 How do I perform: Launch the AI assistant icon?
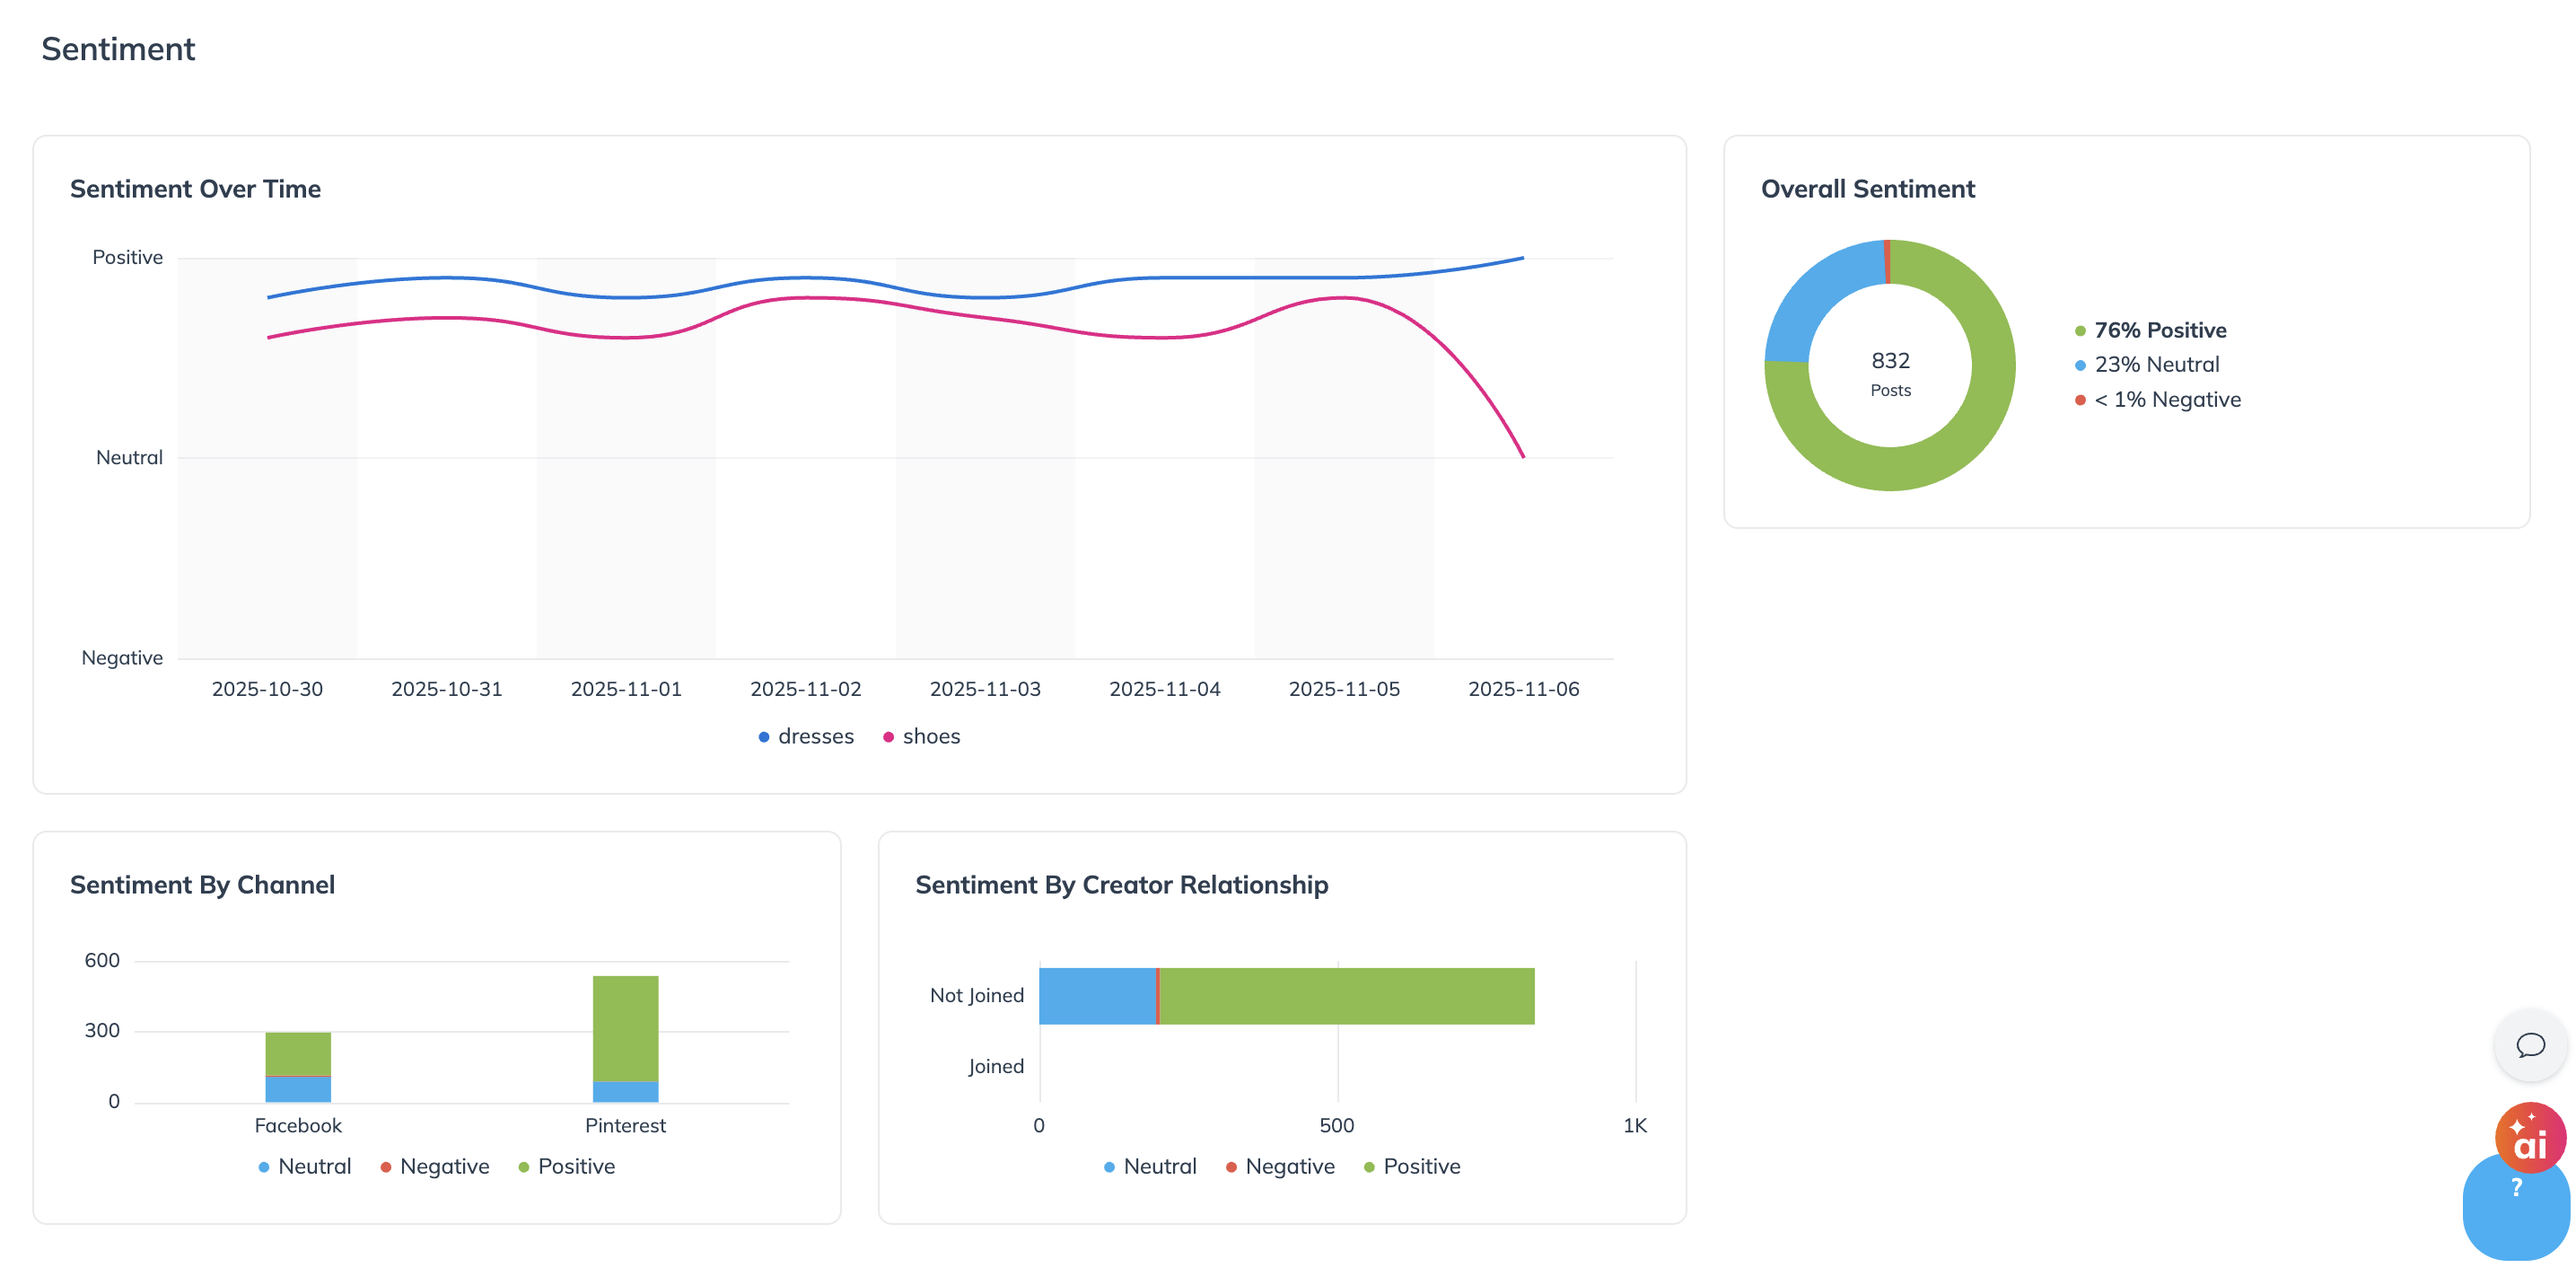coord(2529,1138)
